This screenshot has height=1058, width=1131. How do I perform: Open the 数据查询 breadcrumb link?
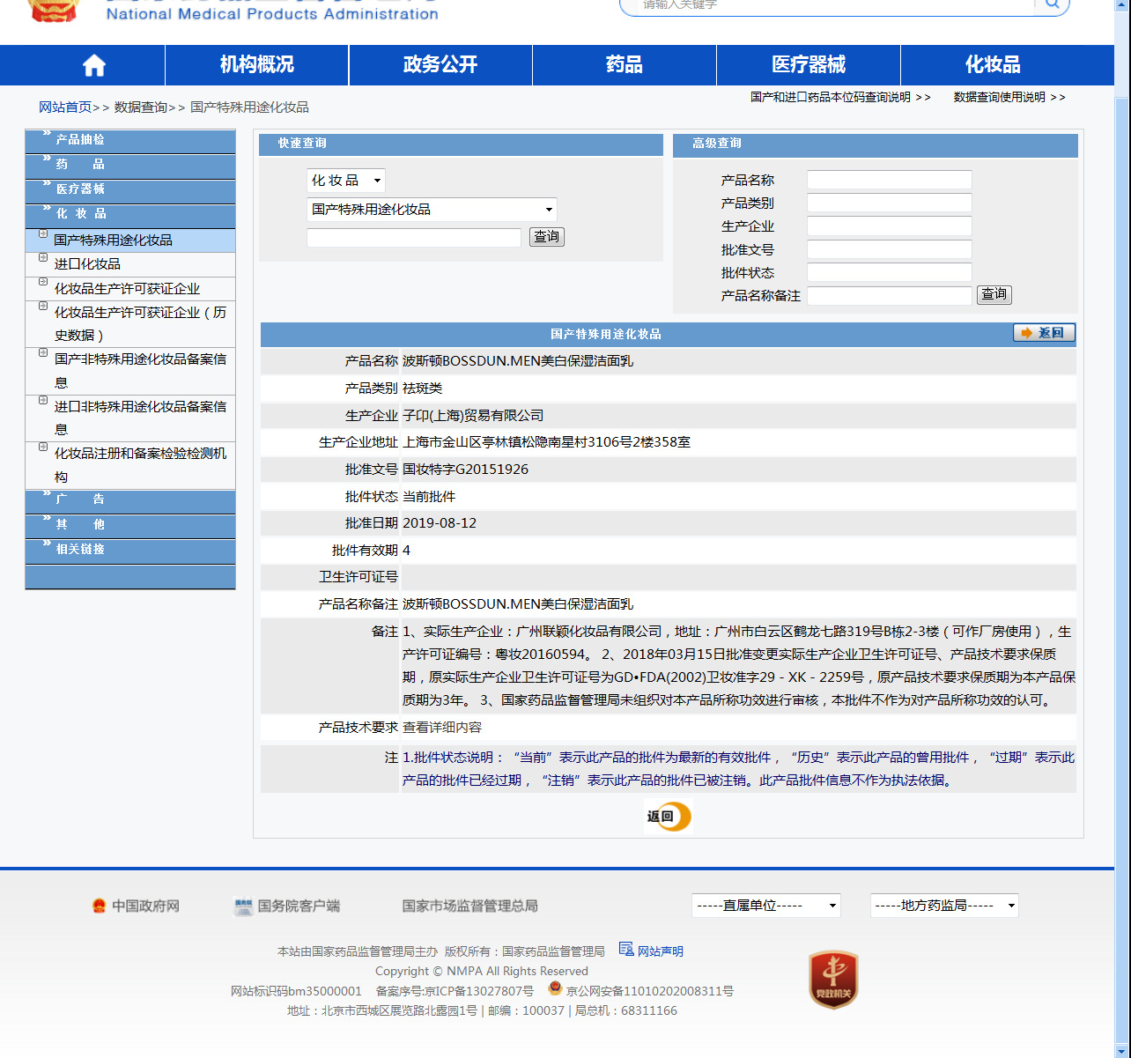point(140,107)
